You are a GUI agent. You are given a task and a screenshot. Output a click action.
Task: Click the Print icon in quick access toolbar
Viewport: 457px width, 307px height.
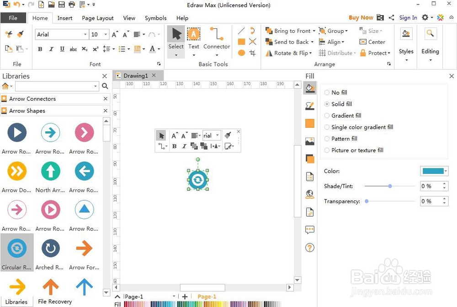coord(72,5)
